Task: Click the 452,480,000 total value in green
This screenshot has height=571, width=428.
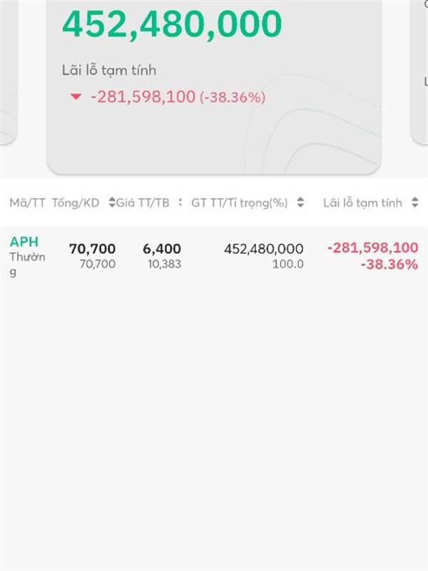Action: [172, 24]
